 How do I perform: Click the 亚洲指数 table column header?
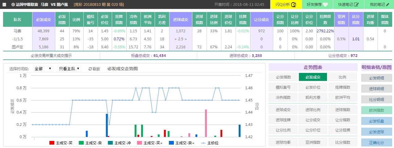(x=341, y=19)
